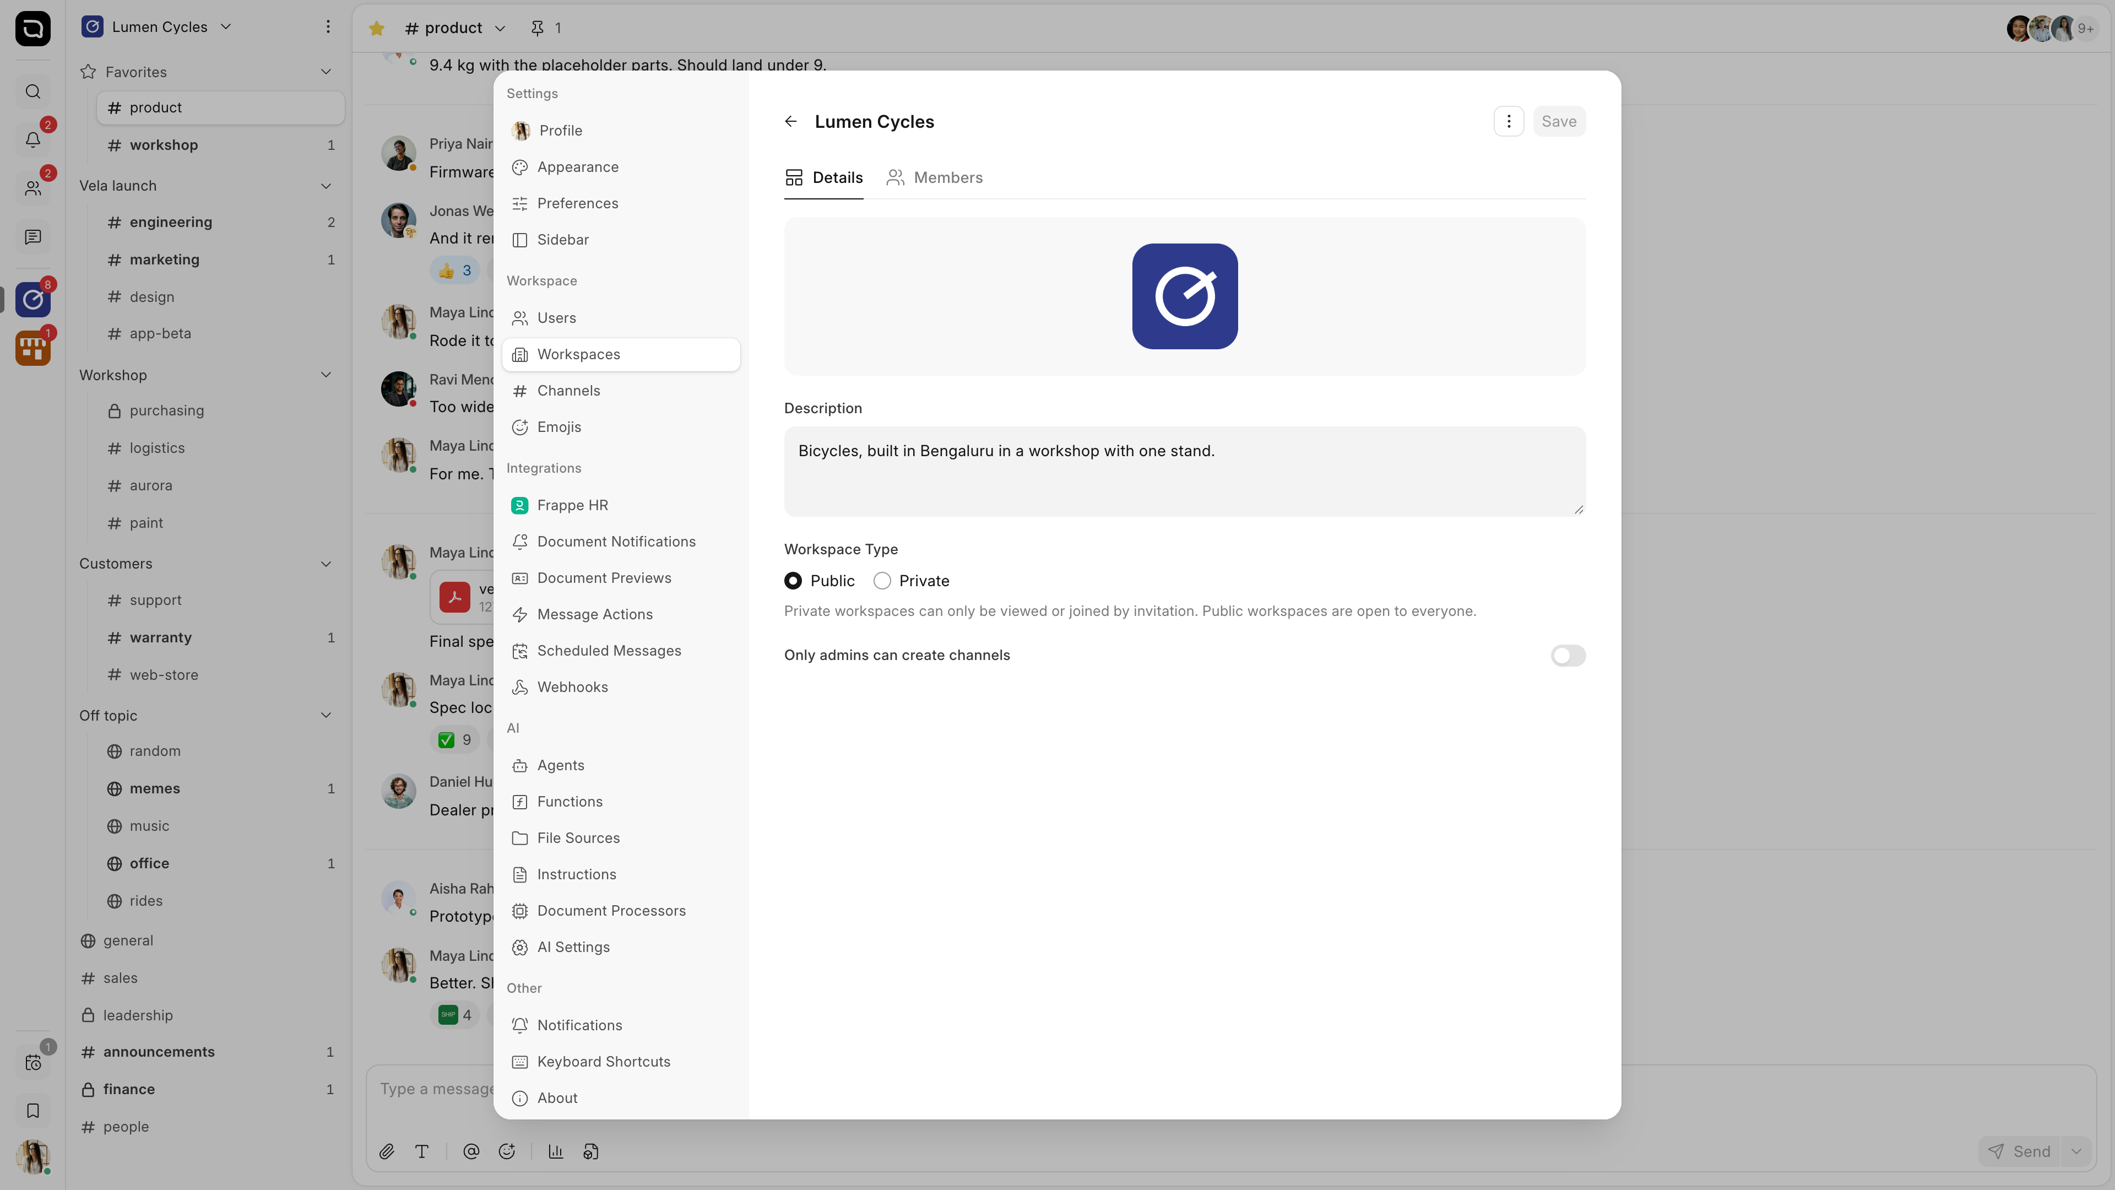Toggle Only admins can create channels
The image size is (2115, 1190).
tap(1568, 656)
